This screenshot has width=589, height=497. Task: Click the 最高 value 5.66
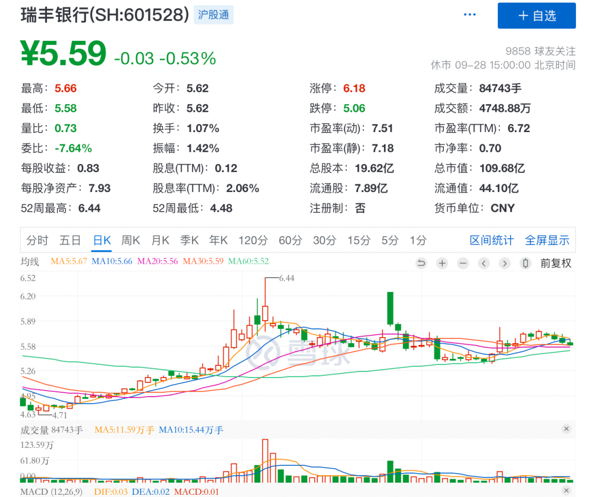click(66, 88)
